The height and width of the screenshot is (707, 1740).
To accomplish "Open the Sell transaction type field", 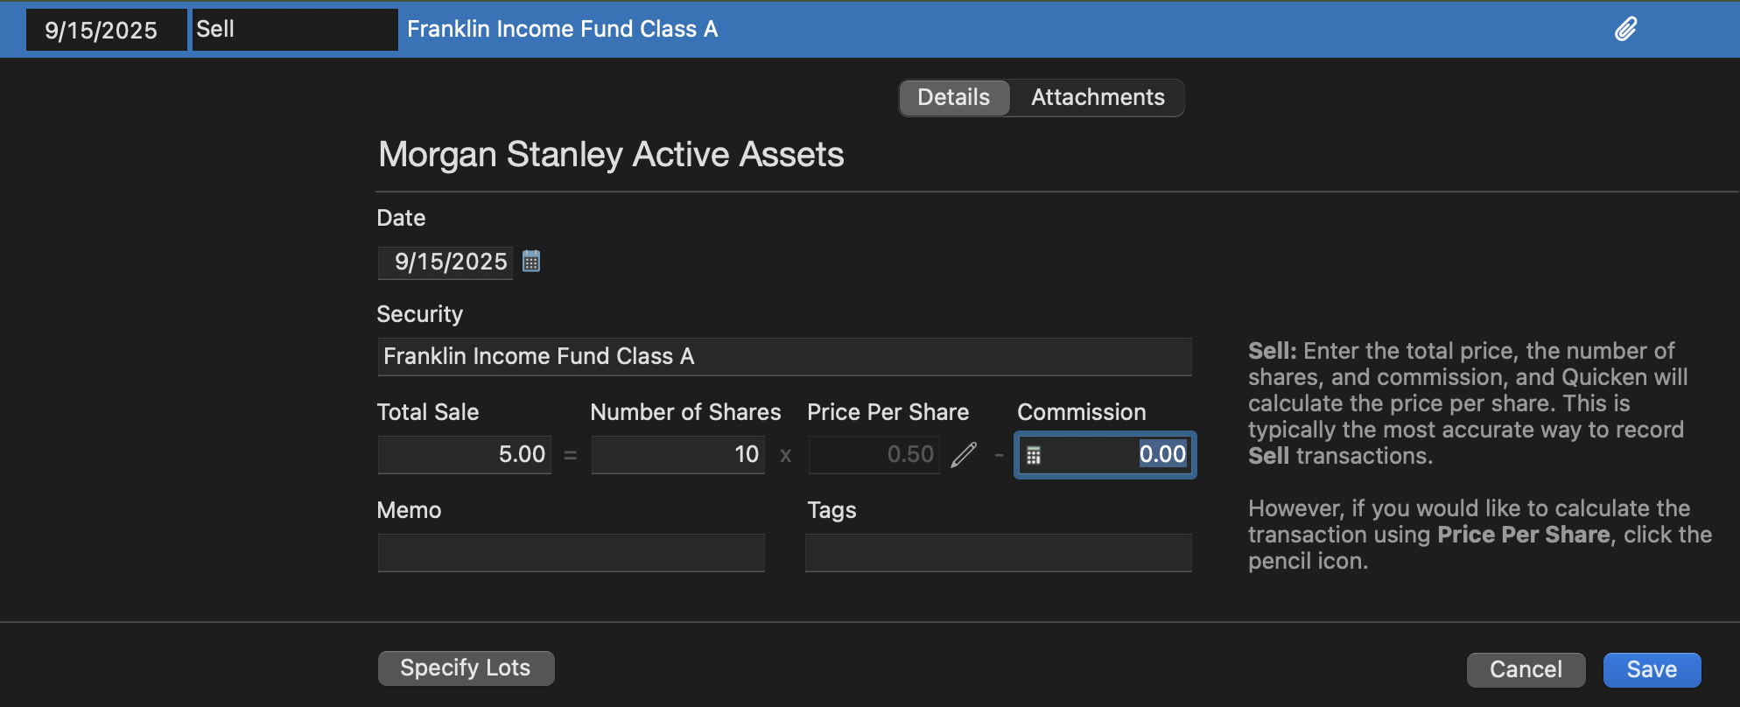I will (x=294, y=30).
